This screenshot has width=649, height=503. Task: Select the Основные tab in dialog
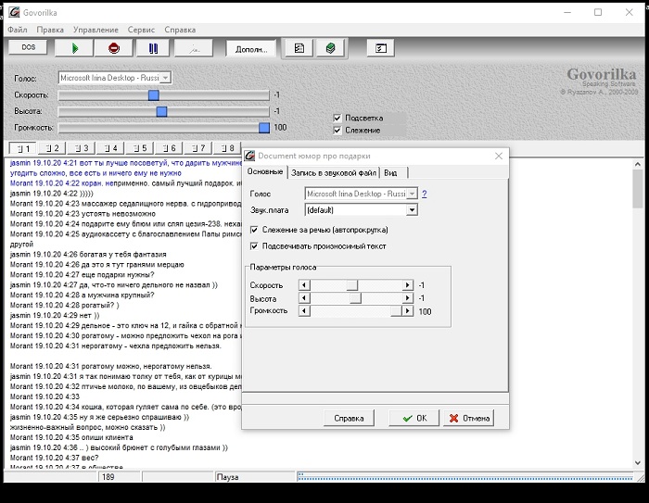point(265,171)
